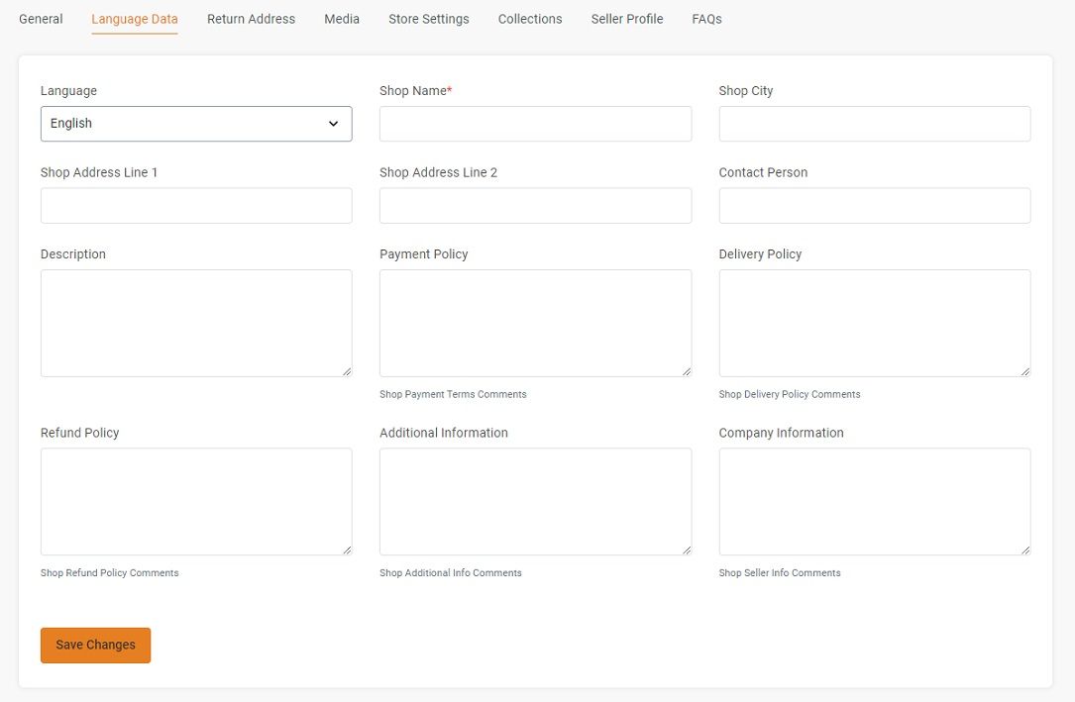This screenshot has width=1075, height=702.
Task: Click the 'Delivery Policy' label
Action: [760, 254]
